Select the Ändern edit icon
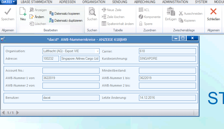 (x=31, y=17)
